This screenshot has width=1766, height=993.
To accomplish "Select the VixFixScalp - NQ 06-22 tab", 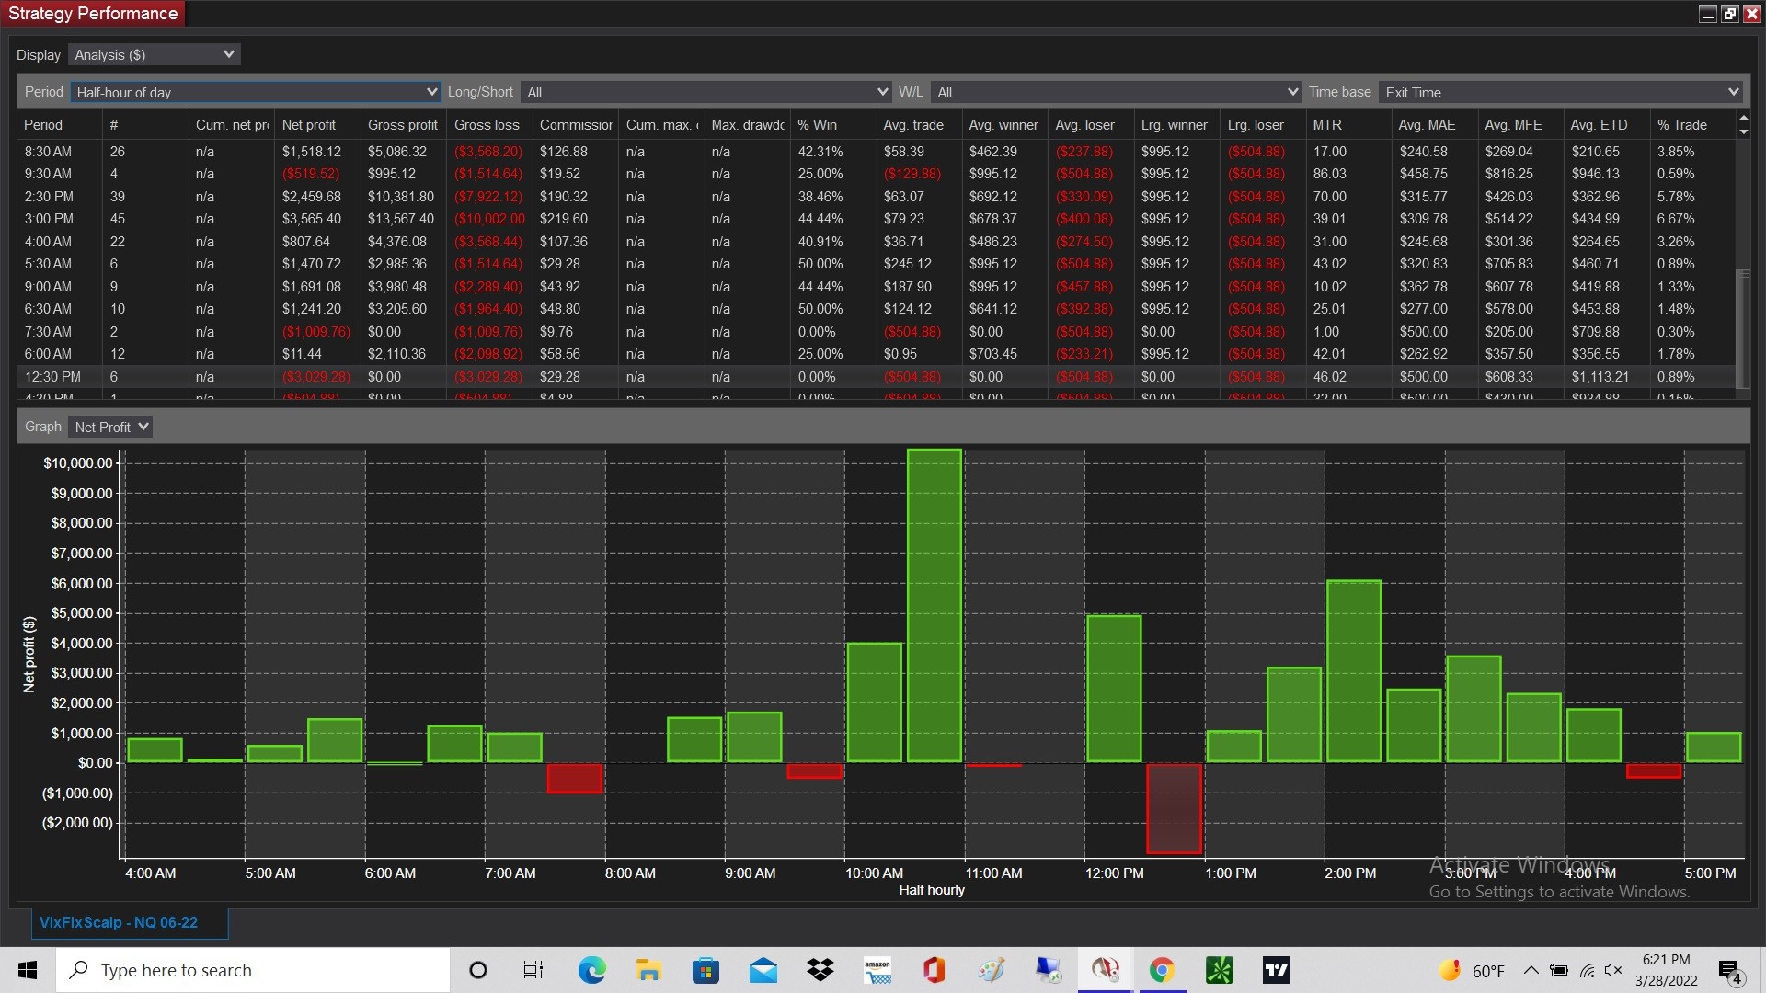I will 119,922.
